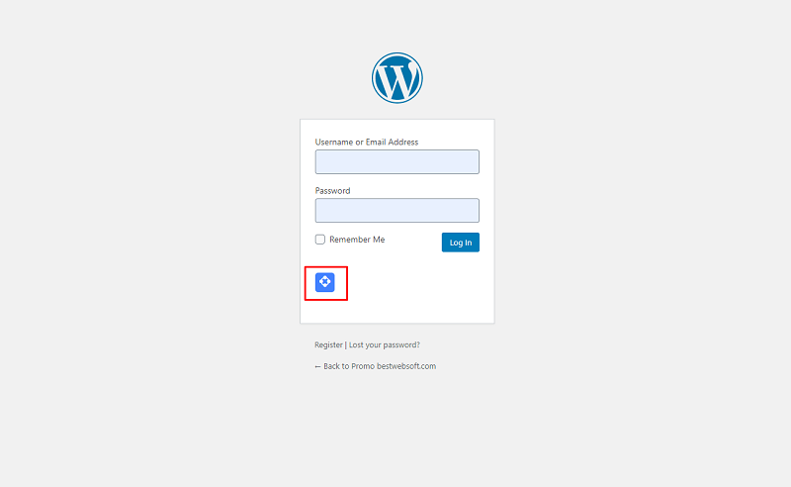Tick the Remember Me checkbox
The image size is (791, 487).
(x=319, y=240)
